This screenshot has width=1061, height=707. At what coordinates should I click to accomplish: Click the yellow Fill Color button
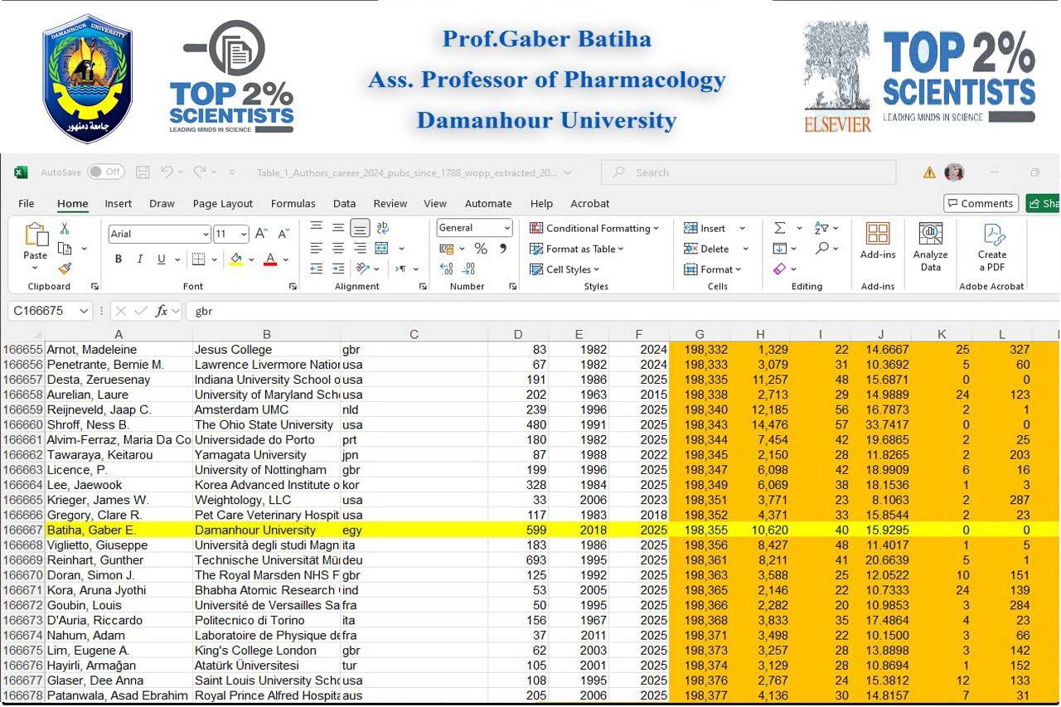pyautogui.click(x=236, y=259)
